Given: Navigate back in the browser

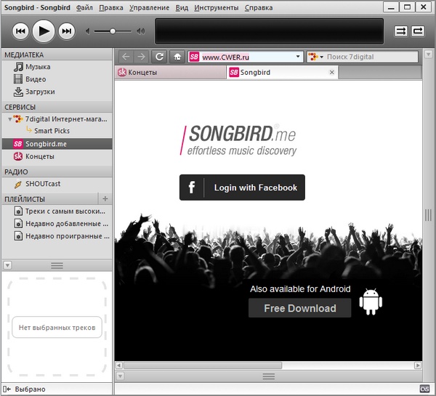Looking at the screenshot, I should (126, 57).
